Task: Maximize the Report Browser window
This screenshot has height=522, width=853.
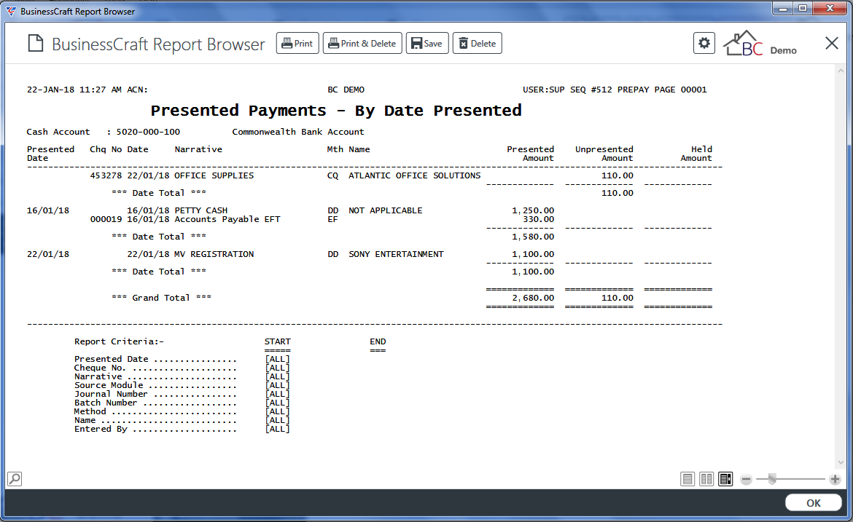Action: [x=803, y=8]
